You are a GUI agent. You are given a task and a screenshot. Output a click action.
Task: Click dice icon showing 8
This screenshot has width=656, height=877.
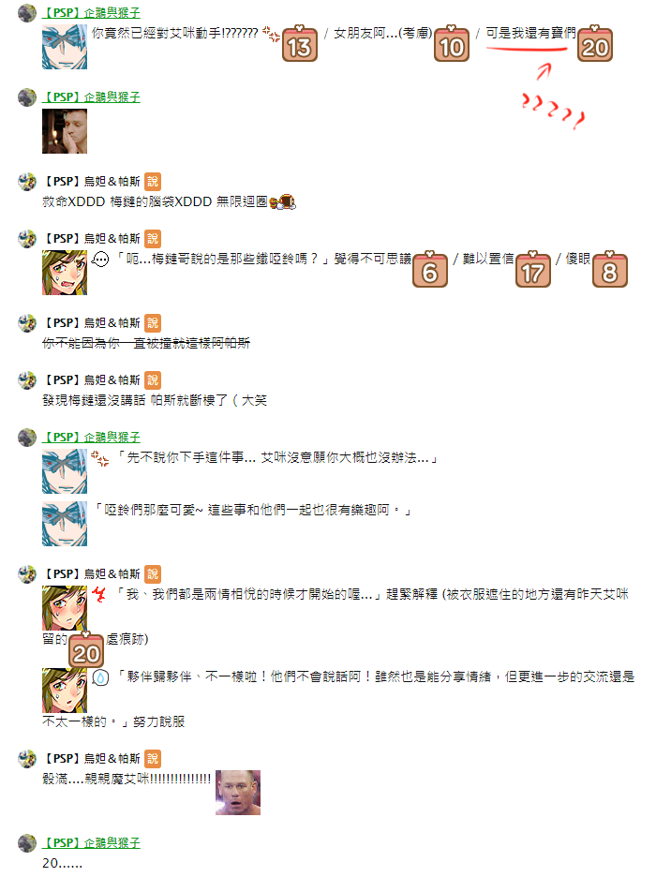609,269
